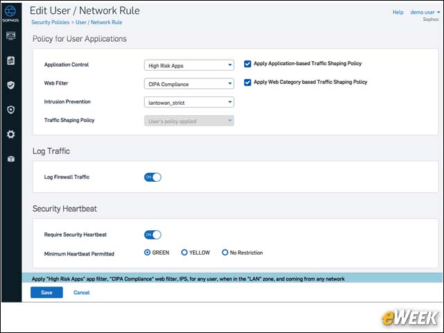Open the monitor dashboard sidebar icon
The width and height of the screenshot is (444, 333).
pyautogui.click(x=11, y=35)
